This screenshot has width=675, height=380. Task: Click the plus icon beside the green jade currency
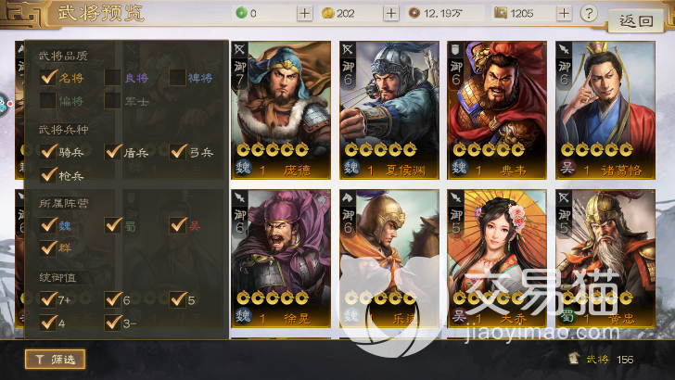point(304,13)
